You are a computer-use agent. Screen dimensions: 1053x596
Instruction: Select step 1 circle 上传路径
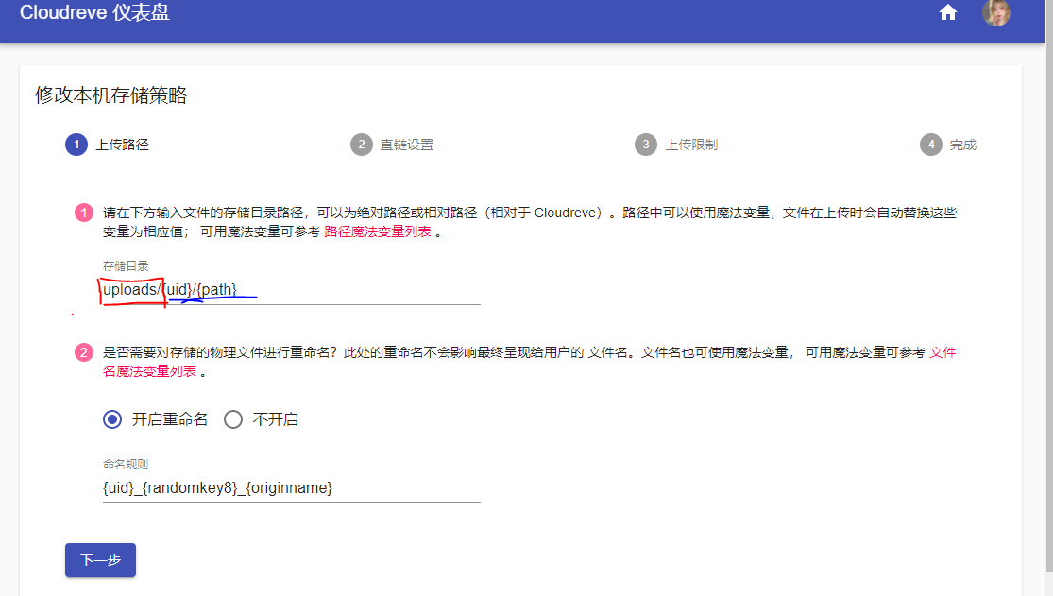(x=76, y=145)
